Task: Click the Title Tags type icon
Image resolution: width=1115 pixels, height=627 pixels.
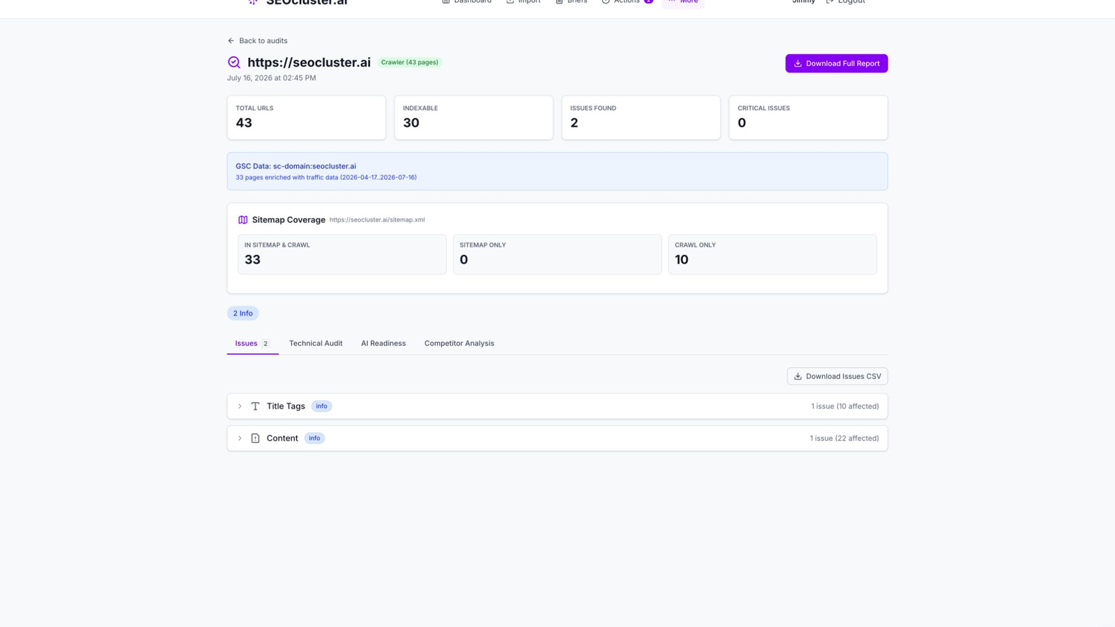Action: 255,406
